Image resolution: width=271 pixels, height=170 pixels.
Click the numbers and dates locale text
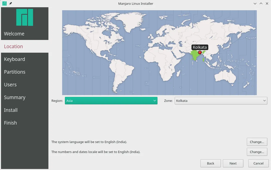[x=96, y=152]
